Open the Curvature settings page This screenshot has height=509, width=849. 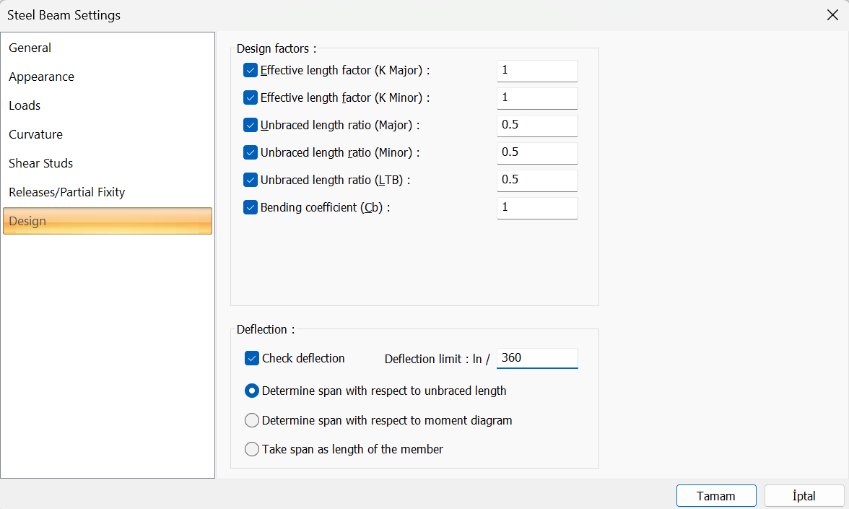tap(36, 134)
